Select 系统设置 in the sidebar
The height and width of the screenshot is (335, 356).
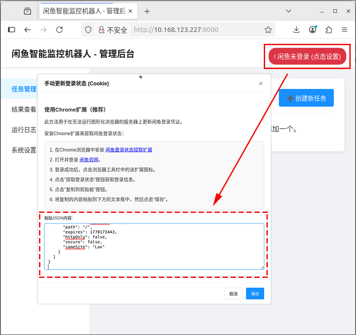pyautogui.click(x=24, y=150)
